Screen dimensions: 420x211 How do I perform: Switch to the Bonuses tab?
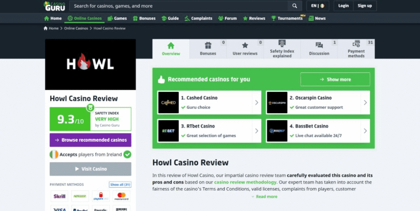208,49
